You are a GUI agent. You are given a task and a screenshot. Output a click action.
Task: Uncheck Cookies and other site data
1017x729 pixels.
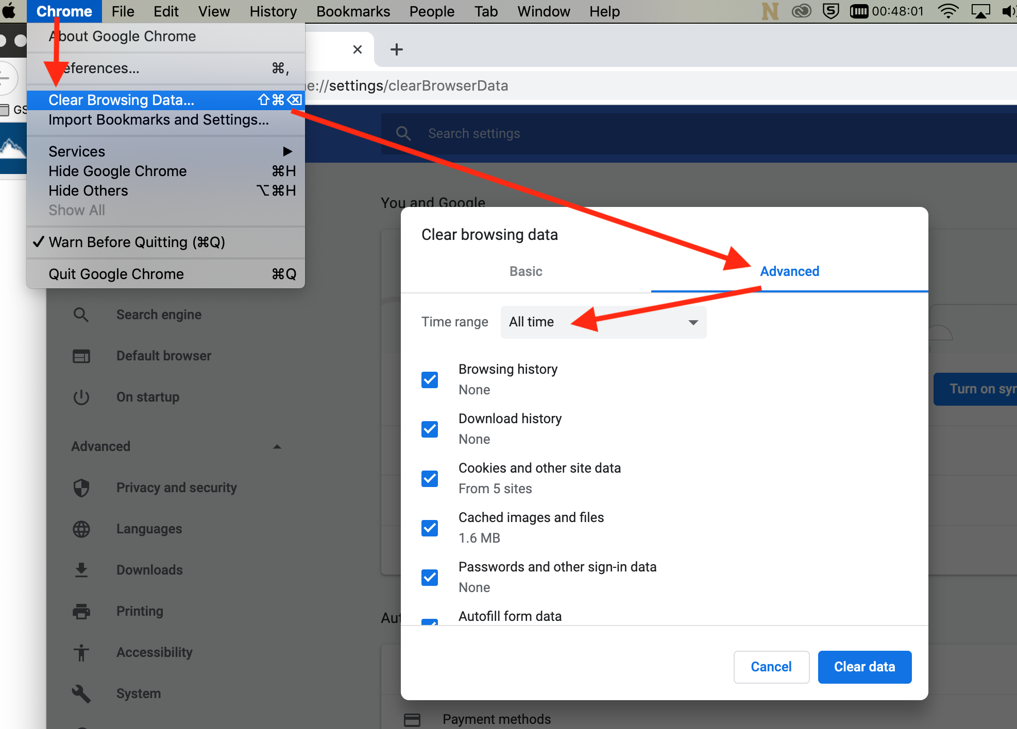(x=430, y=479)
